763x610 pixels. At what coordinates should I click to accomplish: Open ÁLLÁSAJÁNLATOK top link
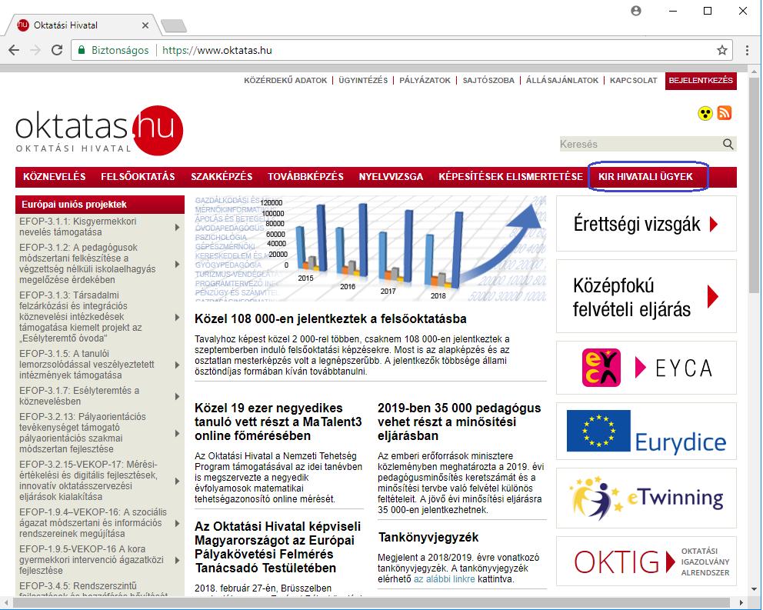(x=562, y=80)
